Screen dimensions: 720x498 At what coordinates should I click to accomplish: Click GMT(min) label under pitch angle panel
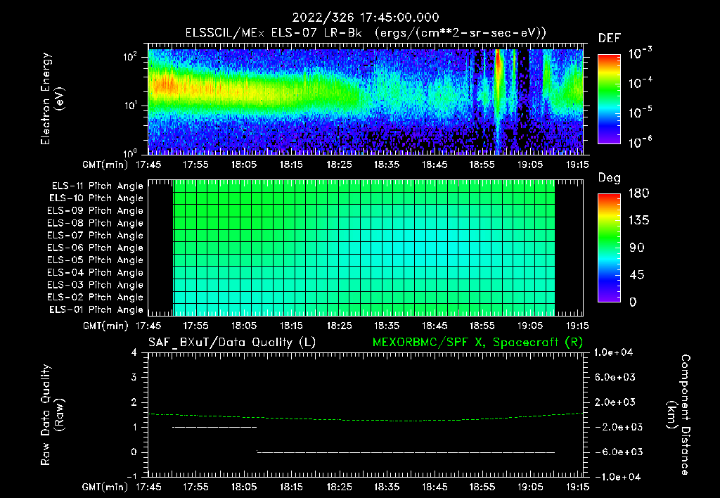tap(105, 326)
